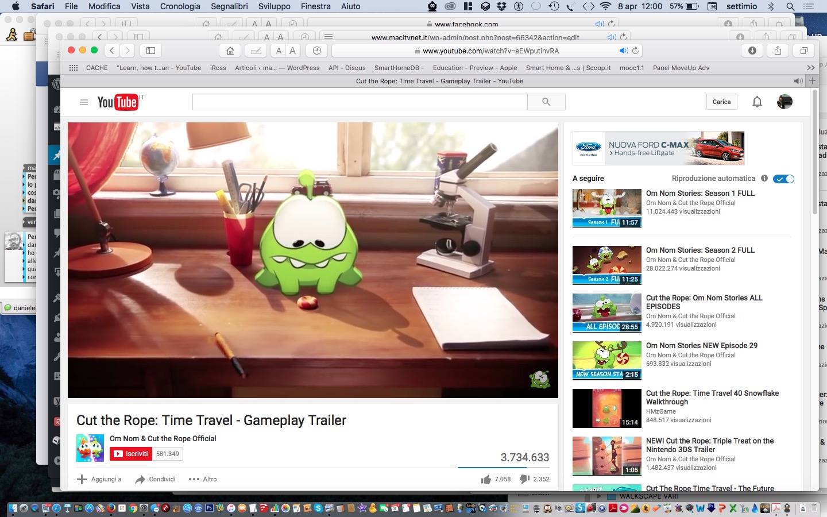Show info about Riproduzione automatica
Viewport: 827px width, 517px height.
[764, 178]
